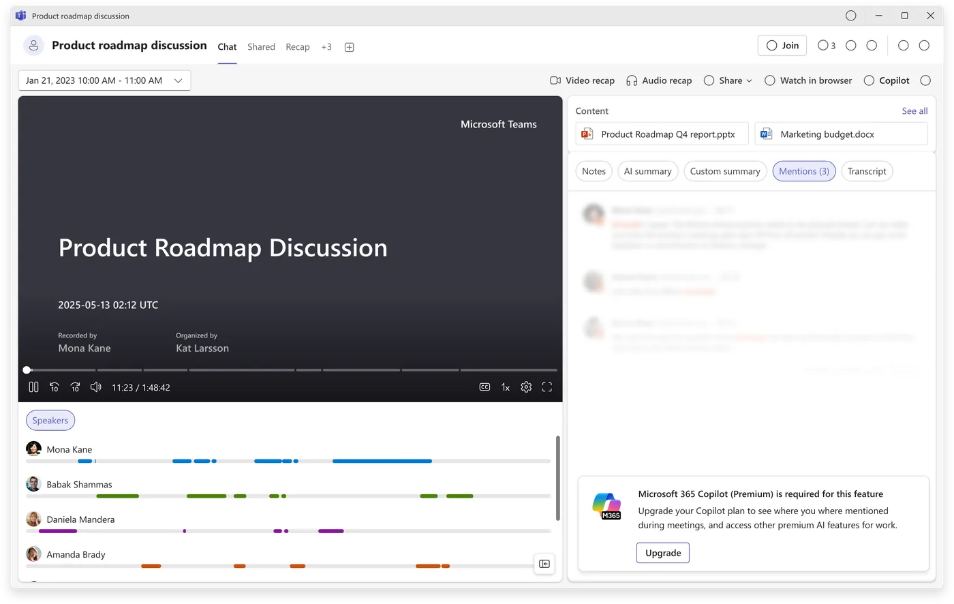Skip forward 10 seconds in recording

(75, 387)
